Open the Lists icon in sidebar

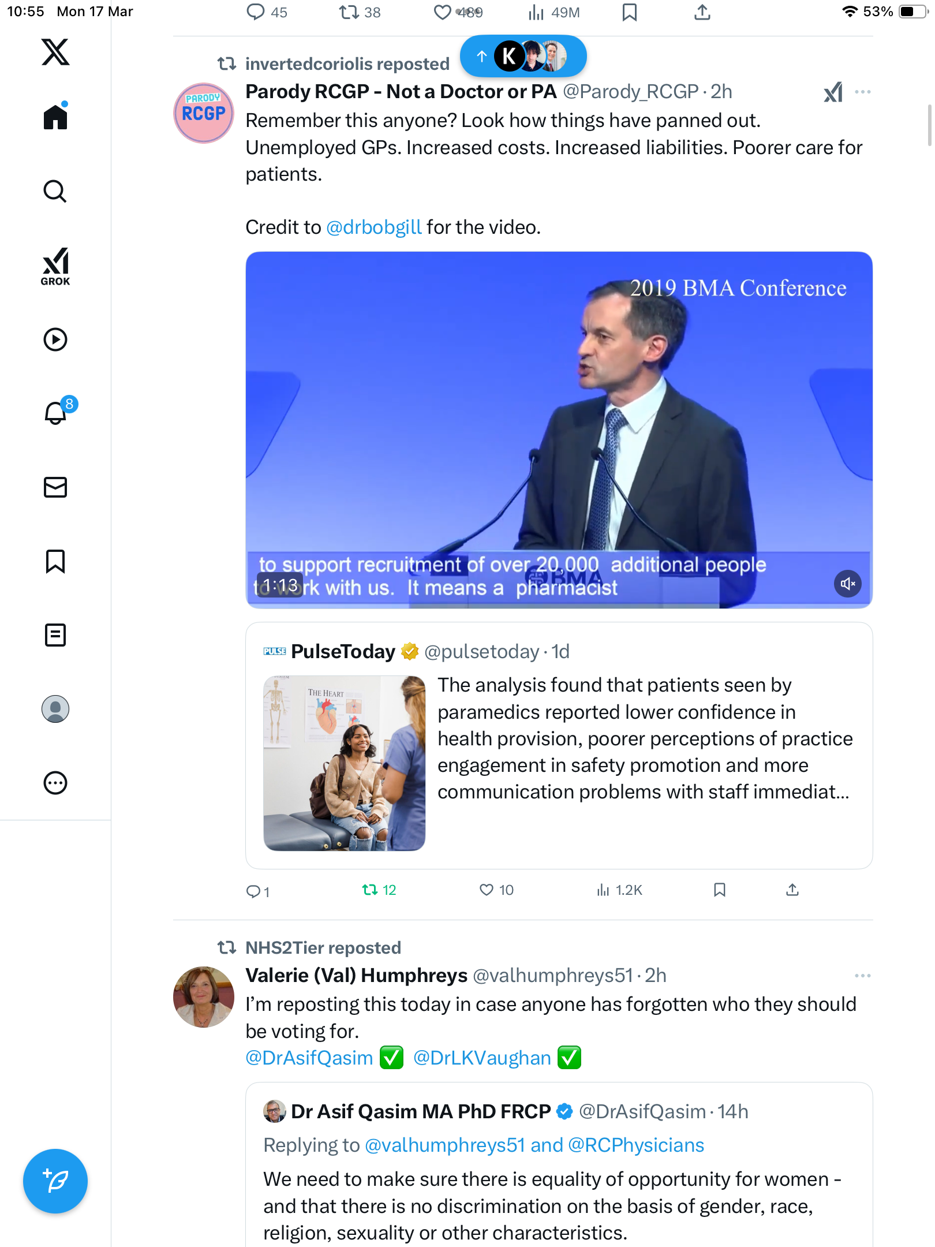[55, 635]
